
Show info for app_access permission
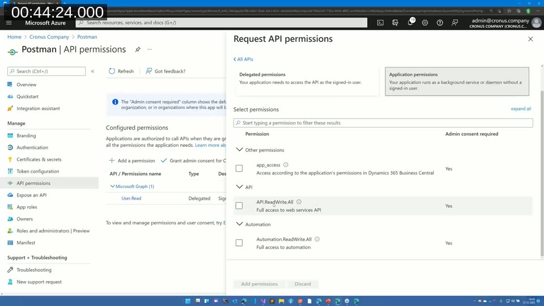tap(286, 165)
